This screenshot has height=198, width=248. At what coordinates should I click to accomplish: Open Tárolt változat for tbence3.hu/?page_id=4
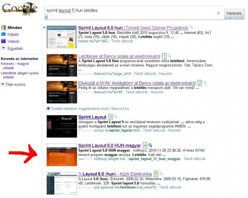tap(145, 74)
